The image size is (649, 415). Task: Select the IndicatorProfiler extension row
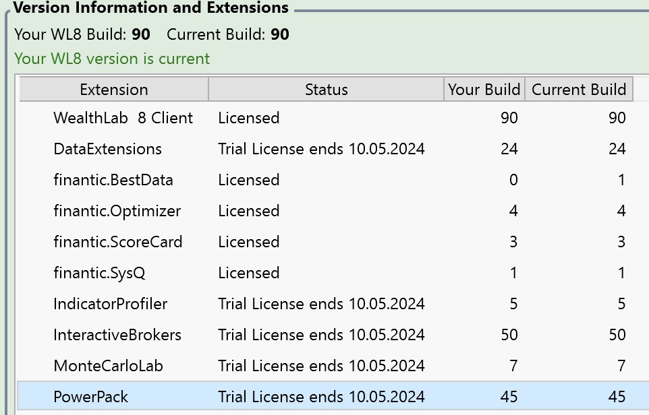[110, 304]
